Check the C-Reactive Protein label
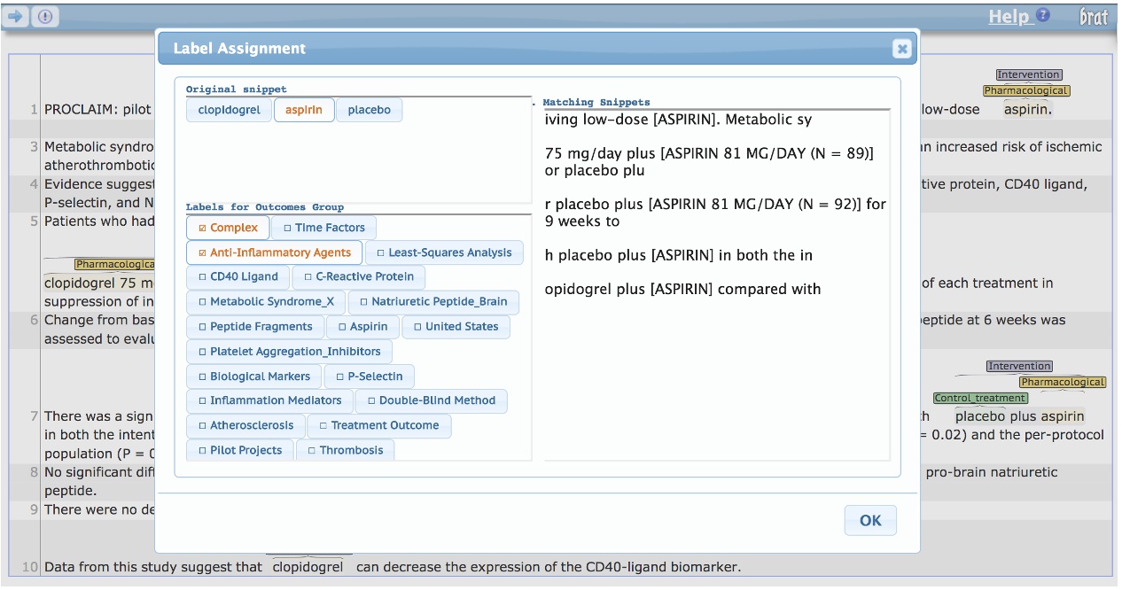The height and width of the screenshot is (590, 1122). [x=358, y=277]
